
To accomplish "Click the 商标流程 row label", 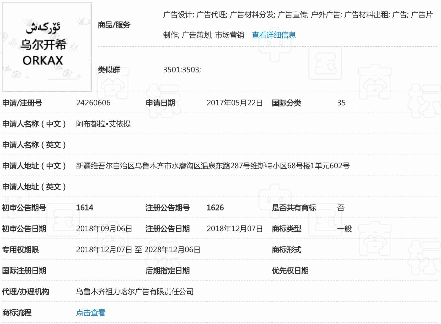I will [17, 312].
